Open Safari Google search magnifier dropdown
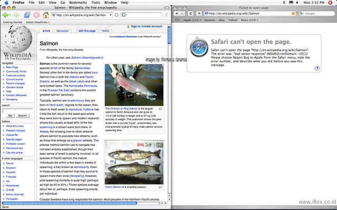The height and width of the screenshot is (210, 337). (302, 13)
